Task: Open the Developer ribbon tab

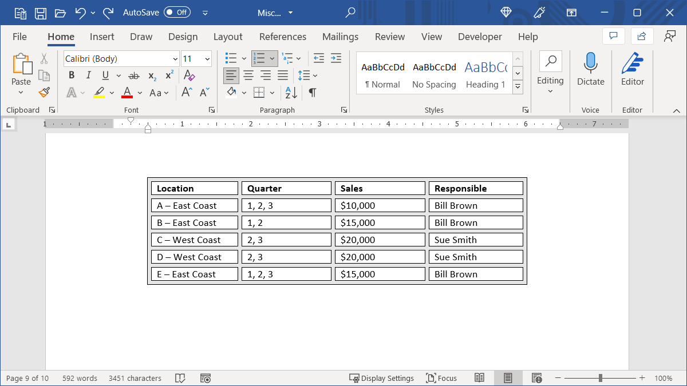Action: pos(480,37)
